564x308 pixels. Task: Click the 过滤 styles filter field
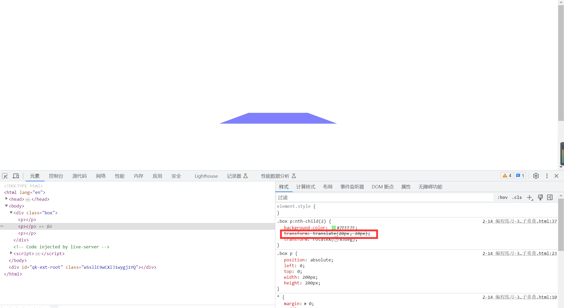(384, 198)
